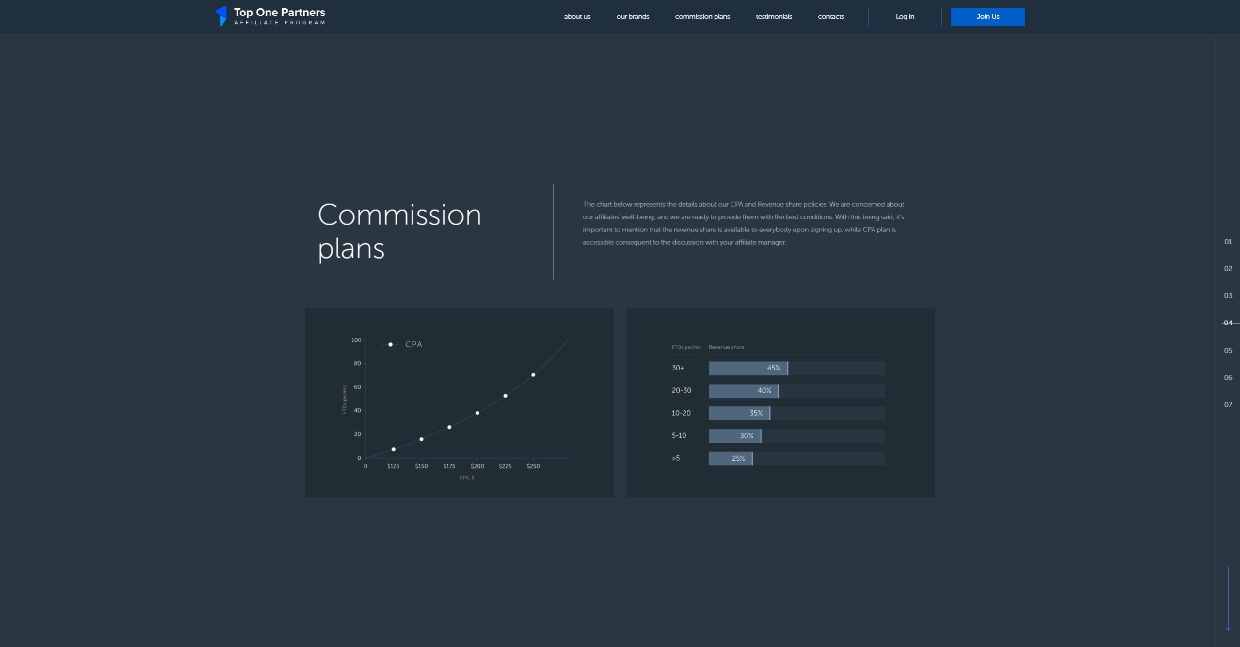This screenshot has width=1240, height=647.
Task: Navigate to commission plans in the header
Action: coord(702,17)
